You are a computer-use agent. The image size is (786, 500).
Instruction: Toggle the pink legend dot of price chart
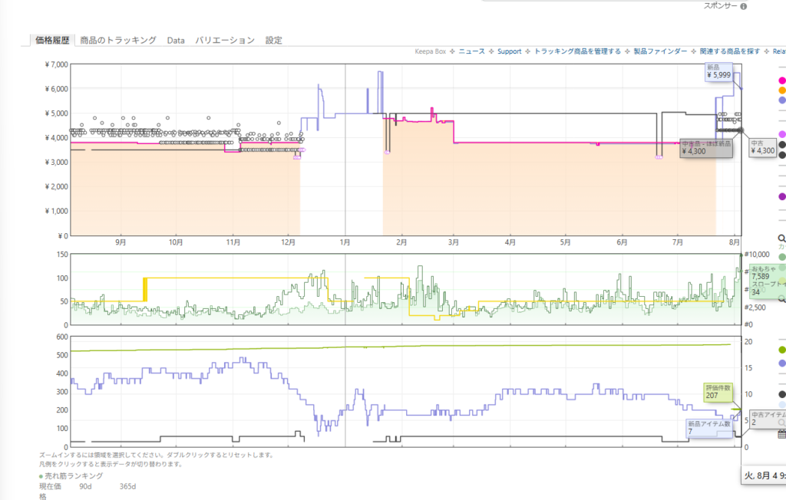point(781,81)
